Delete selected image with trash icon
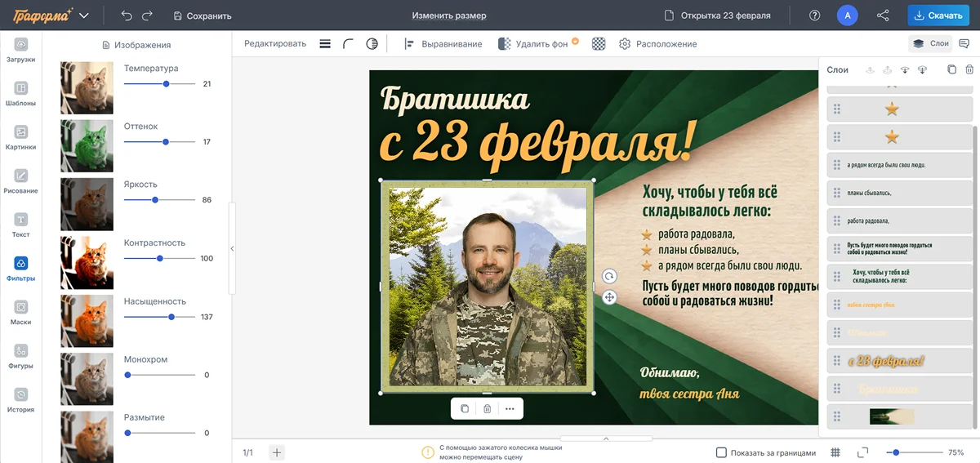This screenshot has height=463, width=980. click(487, 408)
